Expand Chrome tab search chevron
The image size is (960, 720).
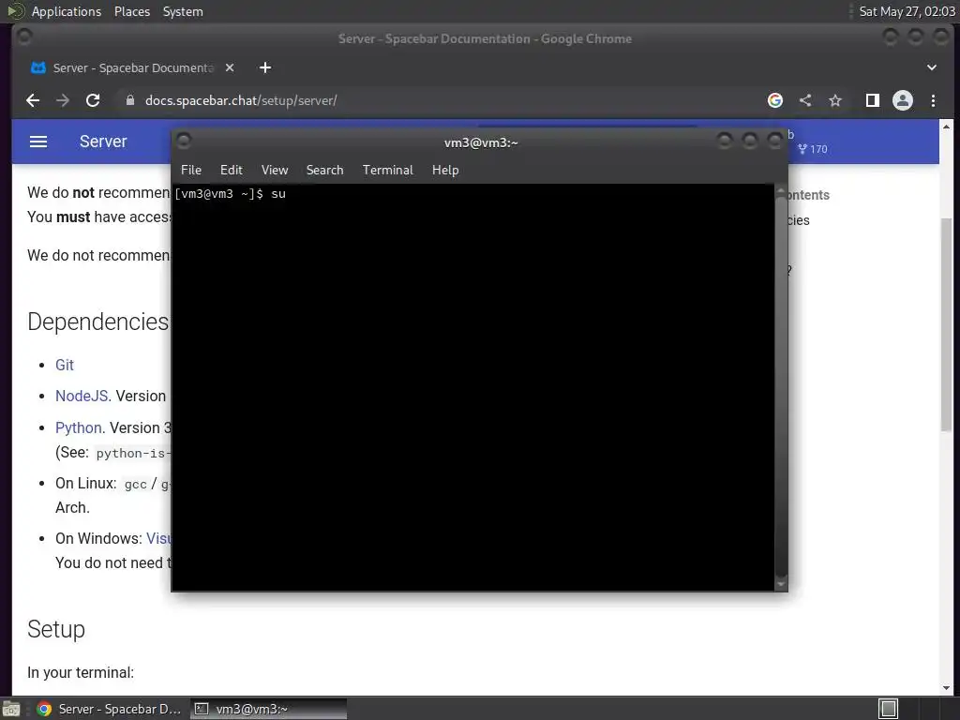pyautogui.click(x=931, y=67)
